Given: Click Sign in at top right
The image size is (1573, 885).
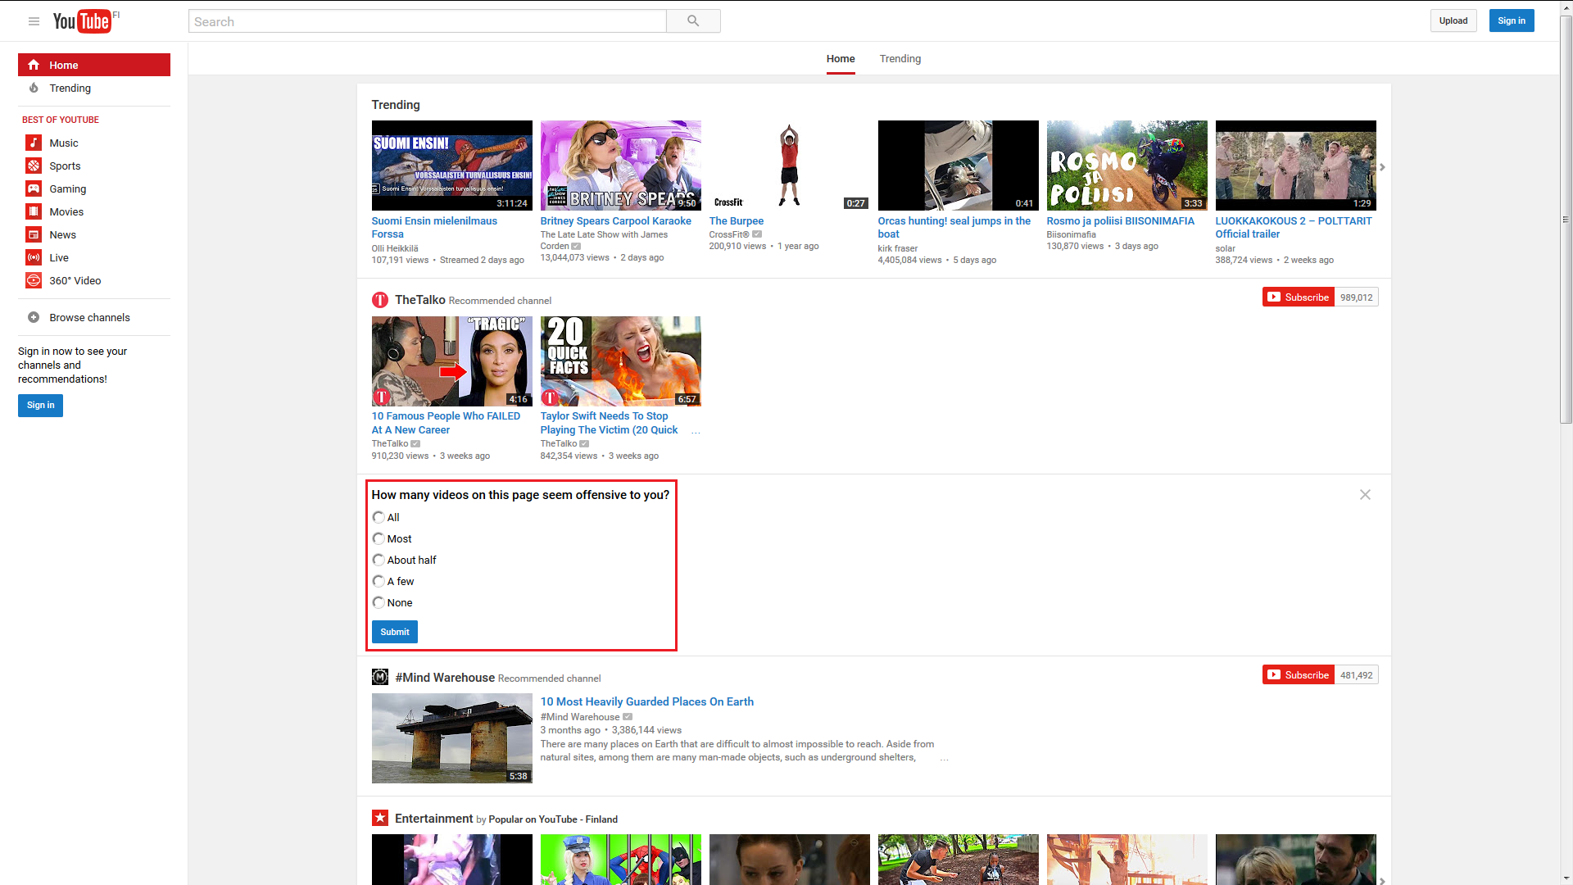Looking at the screenshot, I should [1512, 21].
